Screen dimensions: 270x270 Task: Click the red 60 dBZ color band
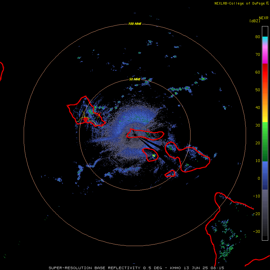pyautogui.click(x=265, y=72)
